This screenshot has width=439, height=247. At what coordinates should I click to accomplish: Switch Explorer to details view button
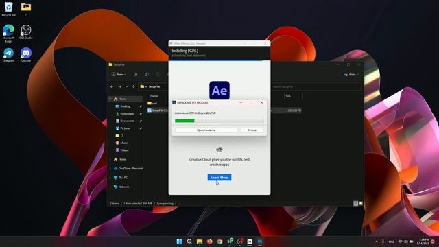355,203
